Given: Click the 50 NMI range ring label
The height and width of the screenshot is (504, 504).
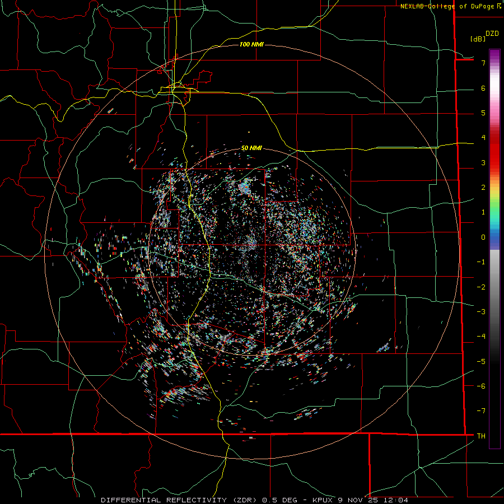Looking at the screenshot, I should click(x=251, y=148).
